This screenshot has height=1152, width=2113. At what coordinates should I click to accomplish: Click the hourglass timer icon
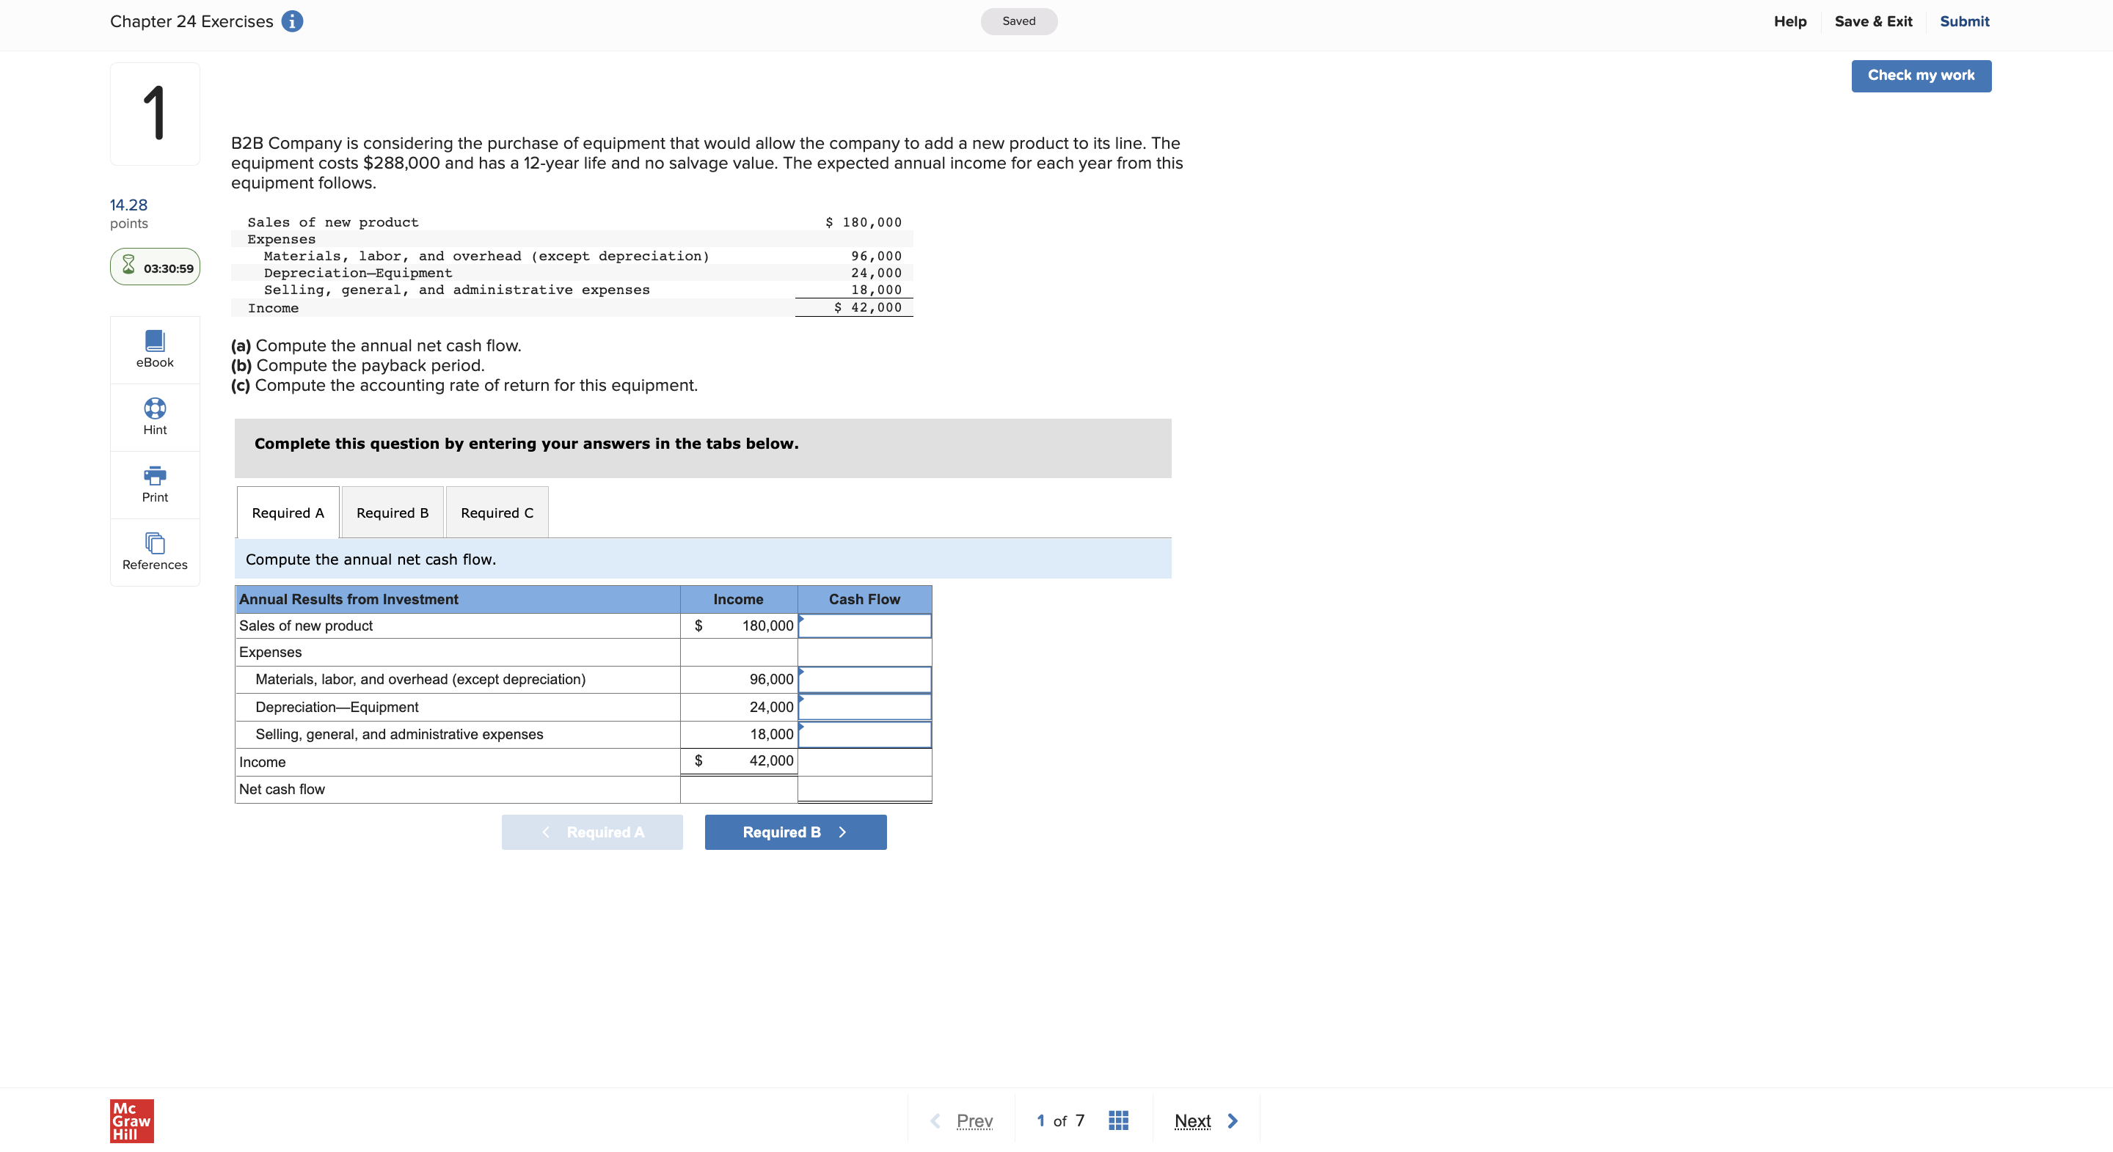pos(129,265)
